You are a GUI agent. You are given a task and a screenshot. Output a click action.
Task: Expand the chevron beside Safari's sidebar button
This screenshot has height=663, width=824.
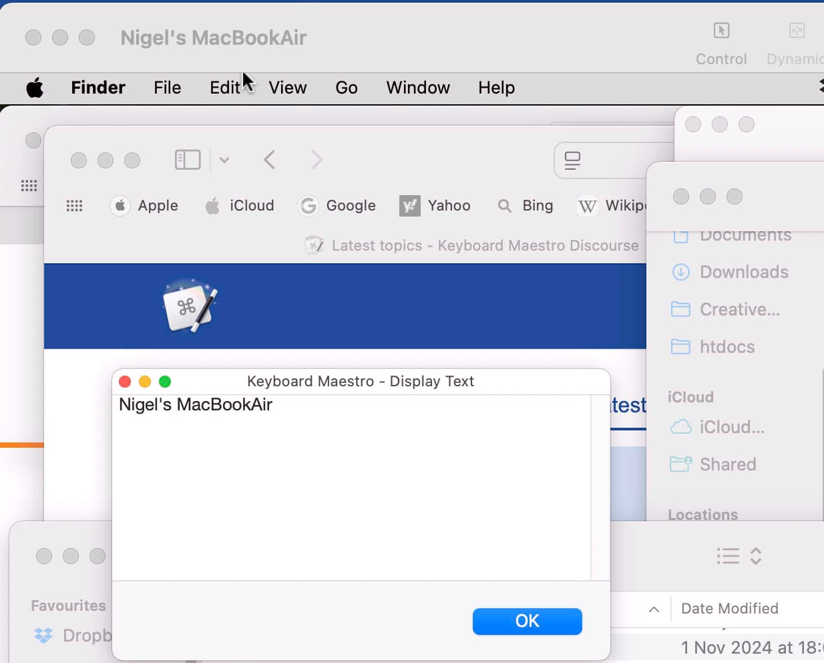pyautogui.click(x=224, y=160)
